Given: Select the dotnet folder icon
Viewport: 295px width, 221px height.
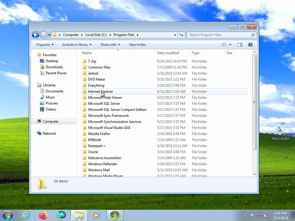Looking at the screenshot, I should (85, 73).
